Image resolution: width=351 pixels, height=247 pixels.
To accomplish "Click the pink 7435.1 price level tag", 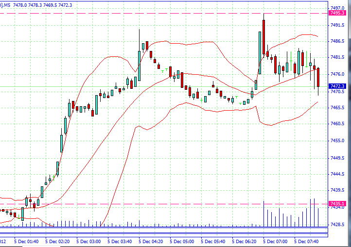I will point(337,204).
